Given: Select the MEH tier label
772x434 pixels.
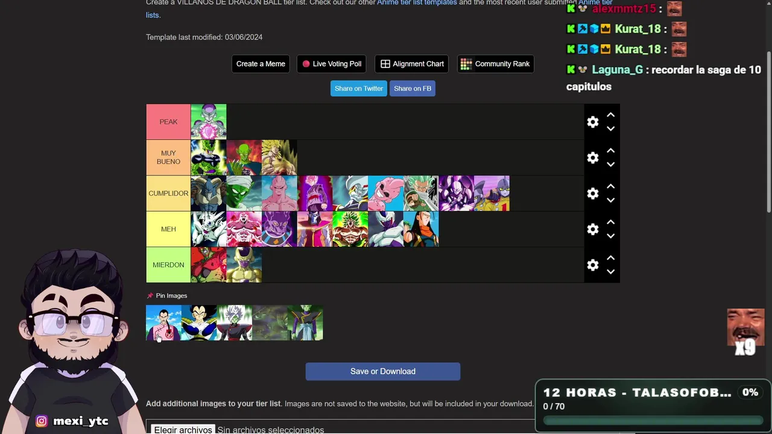Looking at the screenshot, I should coord(168,229).
